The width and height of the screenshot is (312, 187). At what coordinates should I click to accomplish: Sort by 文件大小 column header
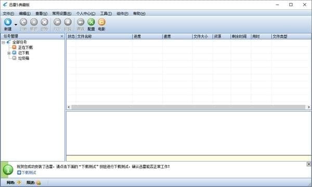pyautogui.click(x=203, y=36)
